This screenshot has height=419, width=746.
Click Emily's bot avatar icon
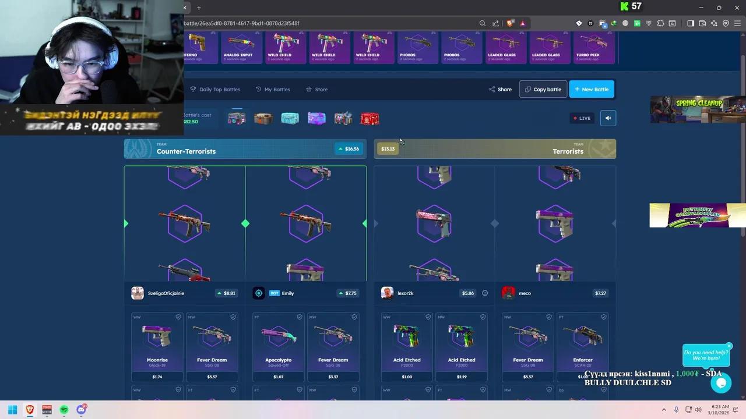(x=259, y=293)
